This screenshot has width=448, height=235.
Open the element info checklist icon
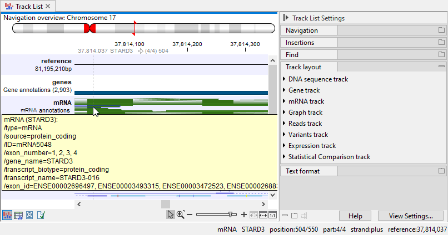click(41, 215)
